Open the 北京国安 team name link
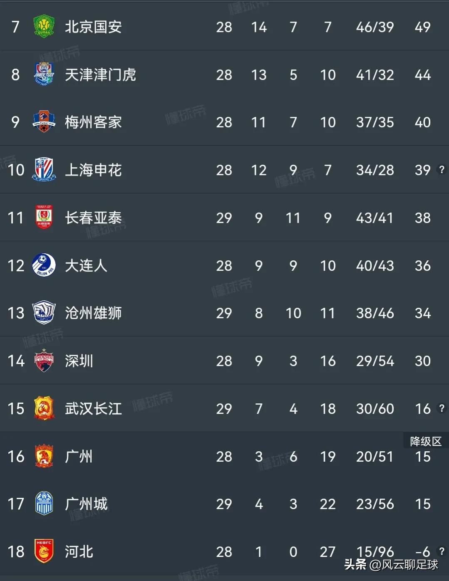Image resolution: width=449 pixels, height=581 pixels. point(93,27)
